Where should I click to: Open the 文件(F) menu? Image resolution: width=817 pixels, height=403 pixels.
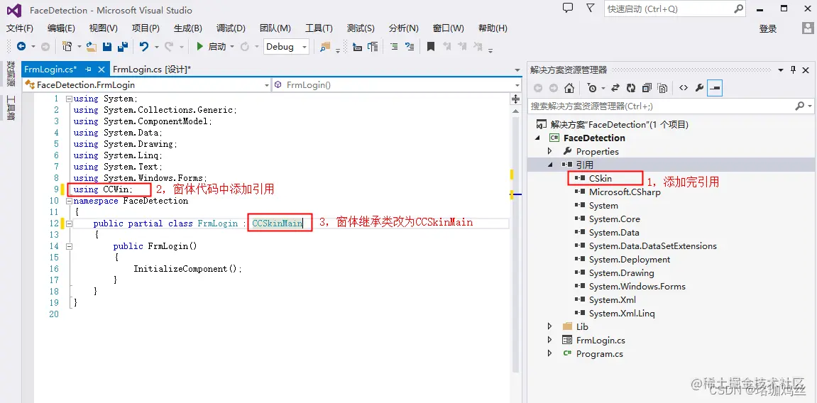pyautogui.click(x=20, y=28)
